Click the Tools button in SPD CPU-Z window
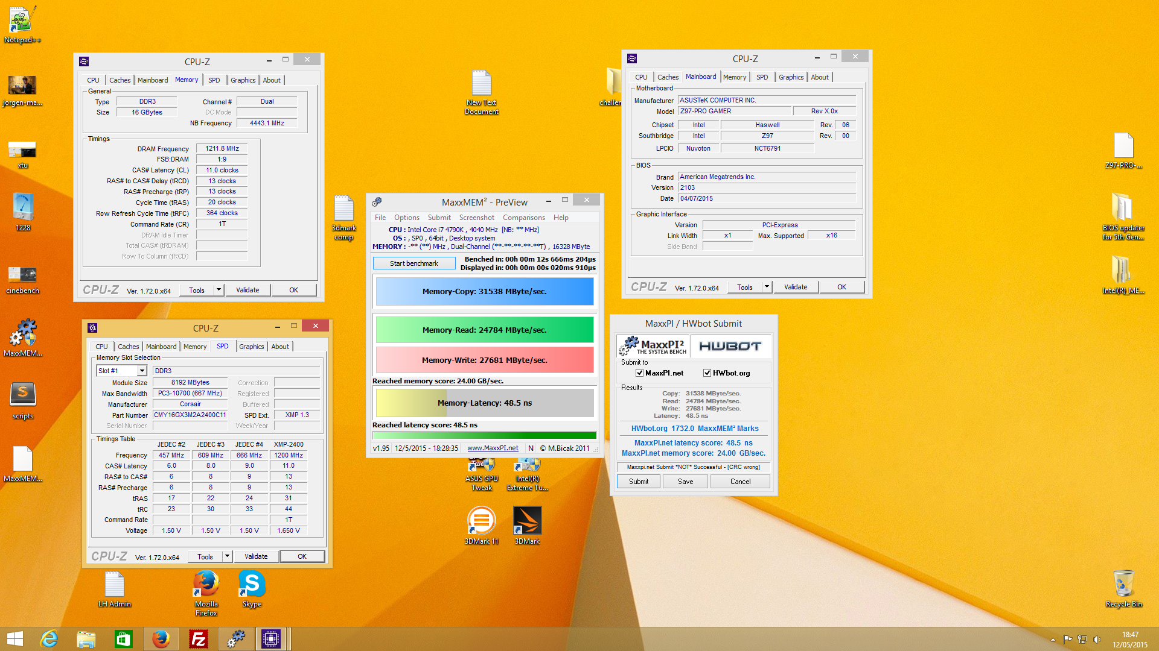 [205, 556]
